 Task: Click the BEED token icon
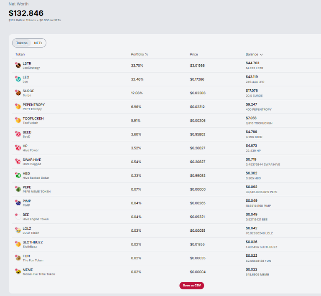pyautogui.click(x=18, y=134)
